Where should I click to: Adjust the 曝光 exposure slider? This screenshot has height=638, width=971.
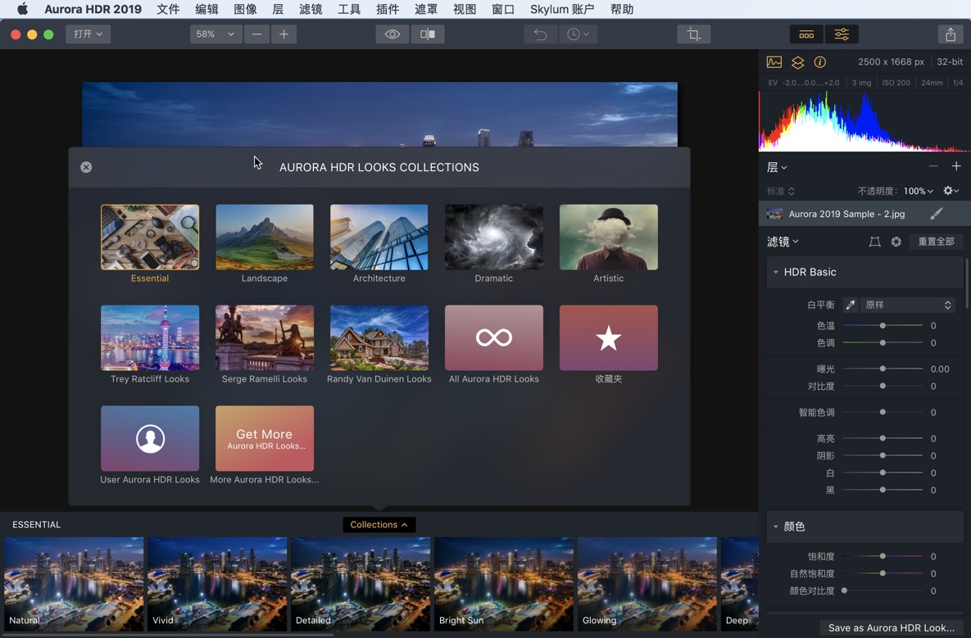click(883, 369)
